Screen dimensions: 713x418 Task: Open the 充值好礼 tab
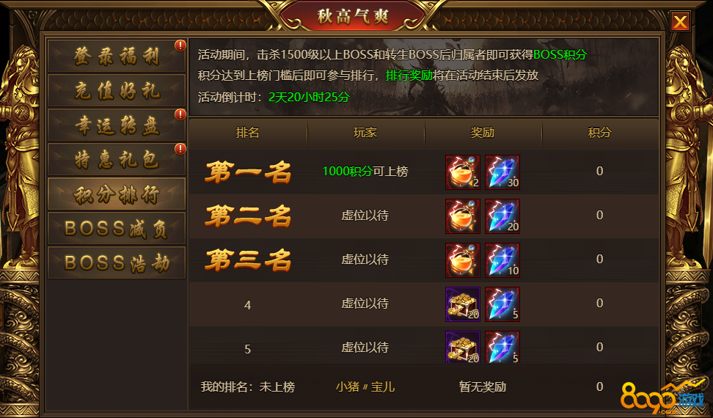pos(117,90)
